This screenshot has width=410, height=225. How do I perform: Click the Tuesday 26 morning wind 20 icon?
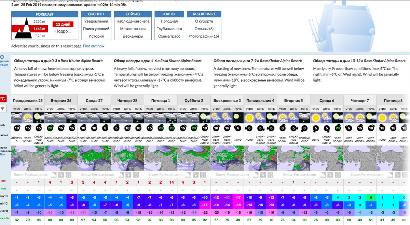[x=50, y=128]
